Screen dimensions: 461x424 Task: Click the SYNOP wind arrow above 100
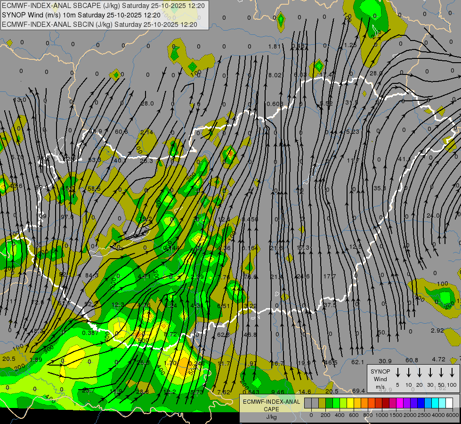pos(452,373)
